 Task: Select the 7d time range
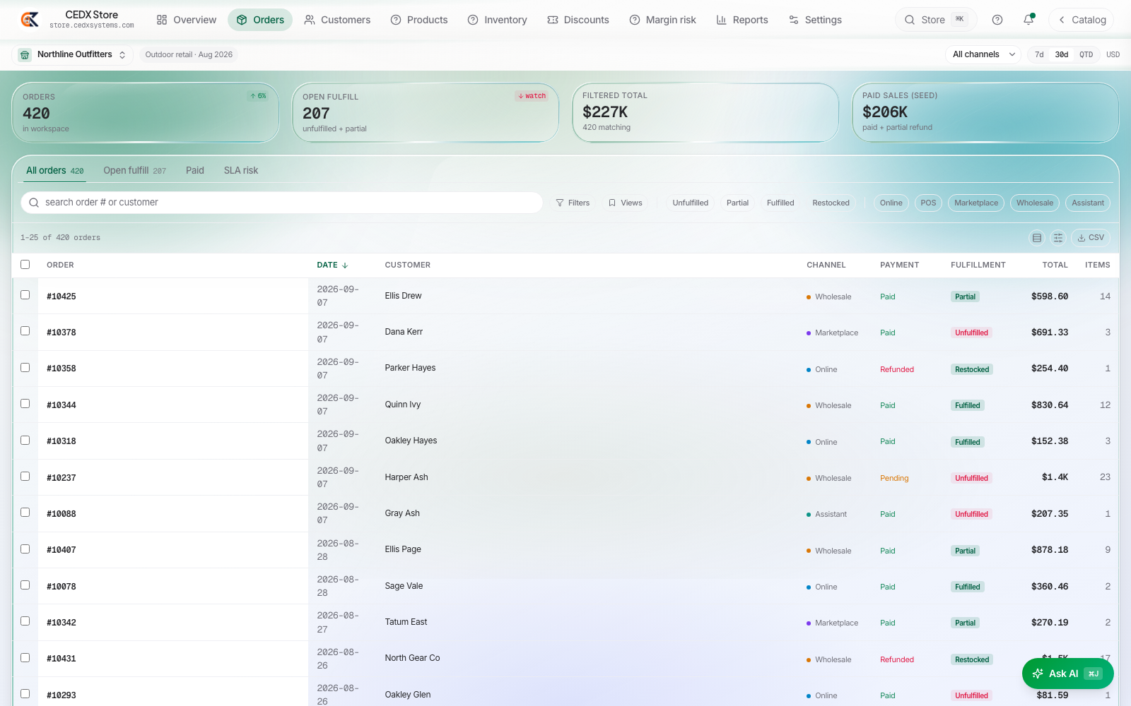(x=1039, y=54)
